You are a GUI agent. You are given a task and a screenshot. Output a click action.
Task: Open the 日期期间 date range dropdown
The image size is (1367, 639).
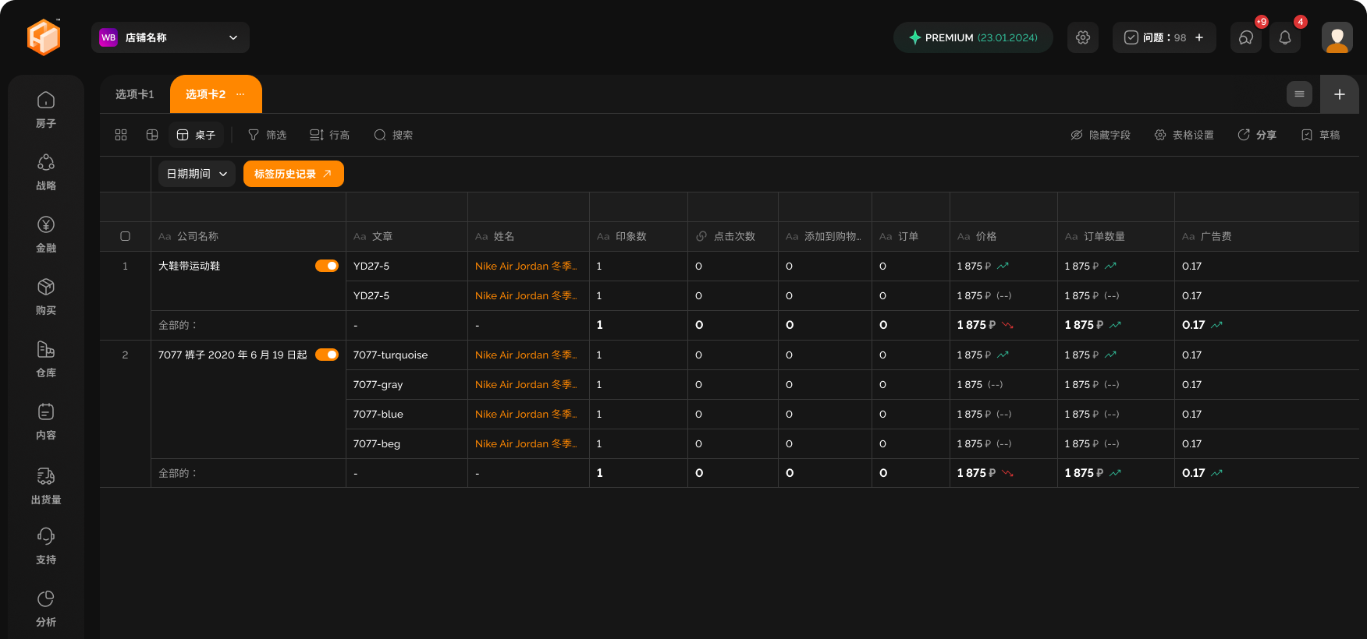pyautogui.click(x=197, y=174)
